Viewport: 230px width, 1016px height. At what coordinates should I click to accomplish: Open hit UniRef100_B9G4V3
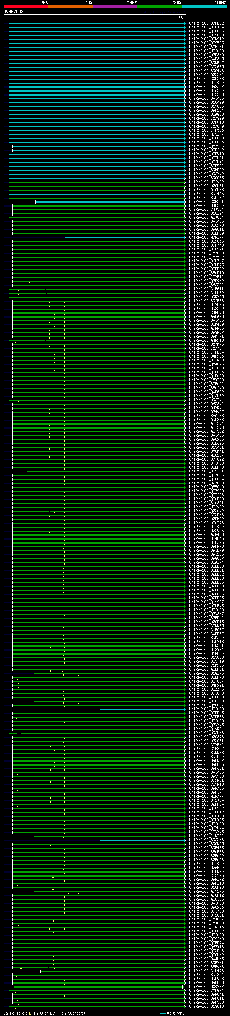click(x=206, y=71)
